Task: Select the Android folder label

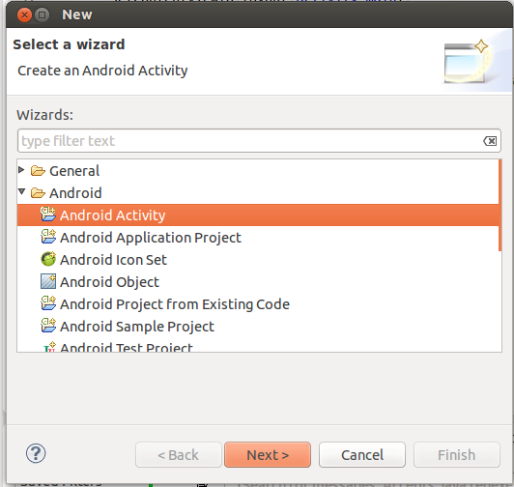Action: tap(75, 193)
